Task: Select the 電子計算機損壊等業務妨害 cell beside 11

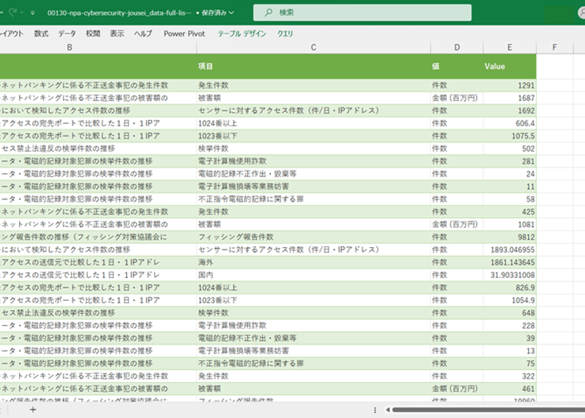Action: click(x=313, y=187)
